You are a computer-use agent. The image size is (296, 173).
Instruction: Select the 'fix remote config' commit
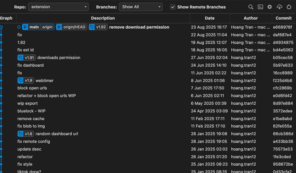pyautogui.click(x=34, y=141)
